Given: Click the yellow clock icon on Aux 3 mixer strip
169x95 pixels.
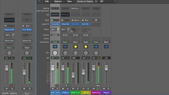Looking at the screenshot, I should 86,47.
